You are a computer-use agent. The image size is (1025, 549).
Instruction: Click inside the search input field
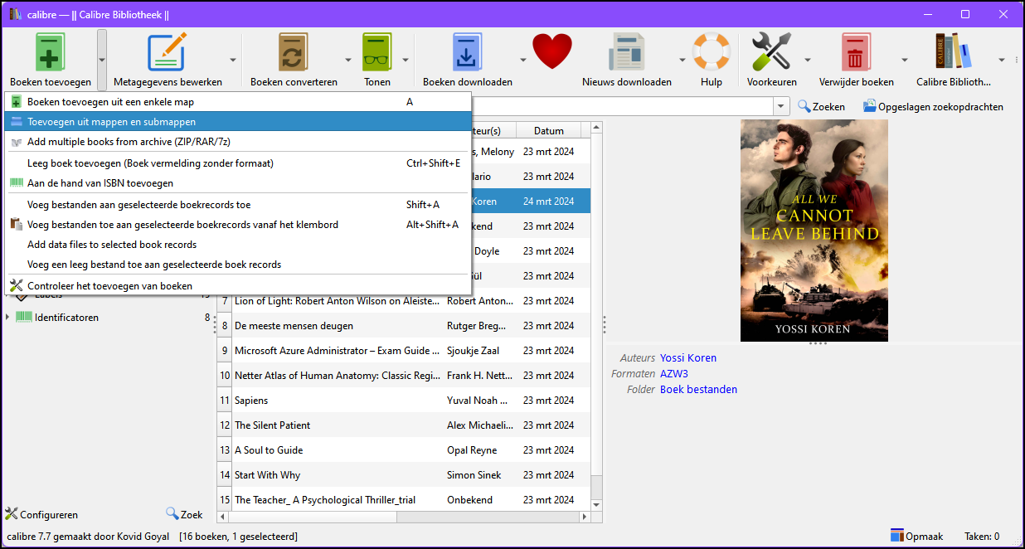click(622, 106)
